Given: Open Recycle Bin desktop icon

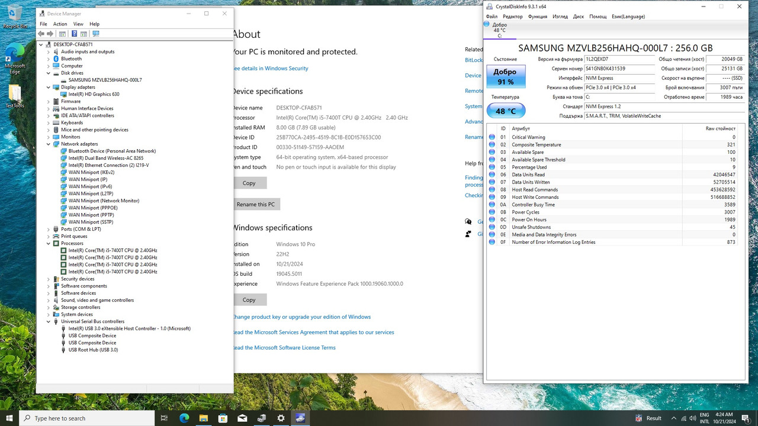Looking at the screenshot, I should (15, 16).
